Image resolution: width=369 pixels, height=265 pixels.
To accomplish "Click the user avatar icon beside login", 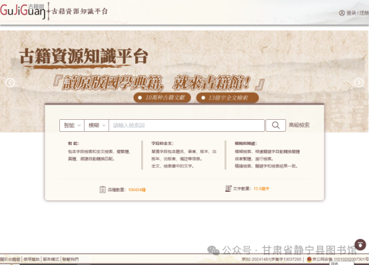I will pos(342,13).
